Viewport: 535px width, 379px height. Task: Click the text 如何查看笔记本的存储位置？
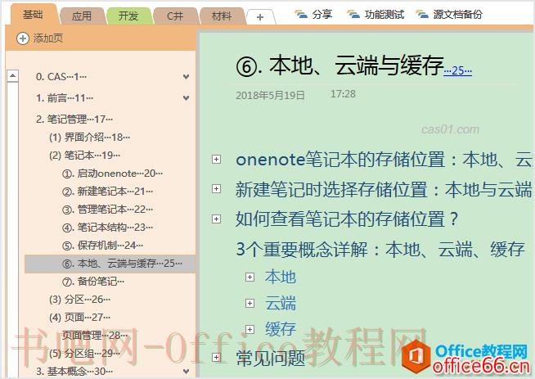click(347, 219)
